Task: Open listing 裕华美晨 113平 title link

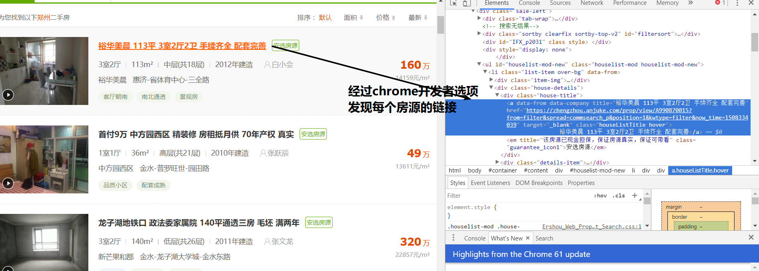Action: click(x=182, y=46)
